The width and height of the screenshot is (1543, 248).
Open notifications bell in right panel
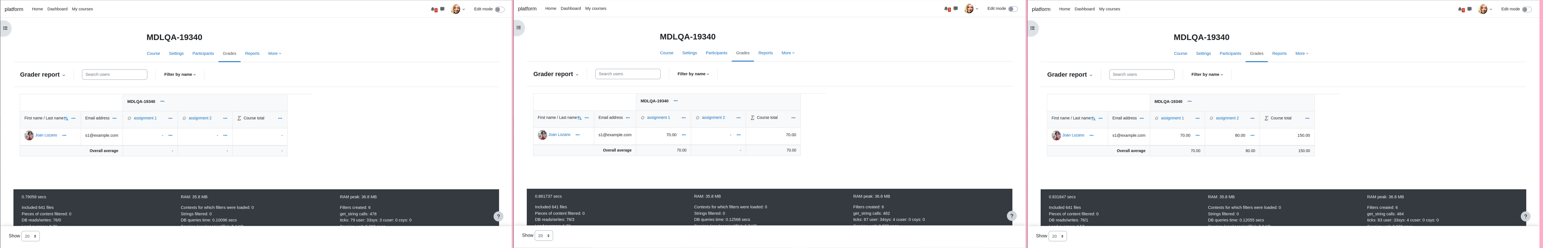1461,10
